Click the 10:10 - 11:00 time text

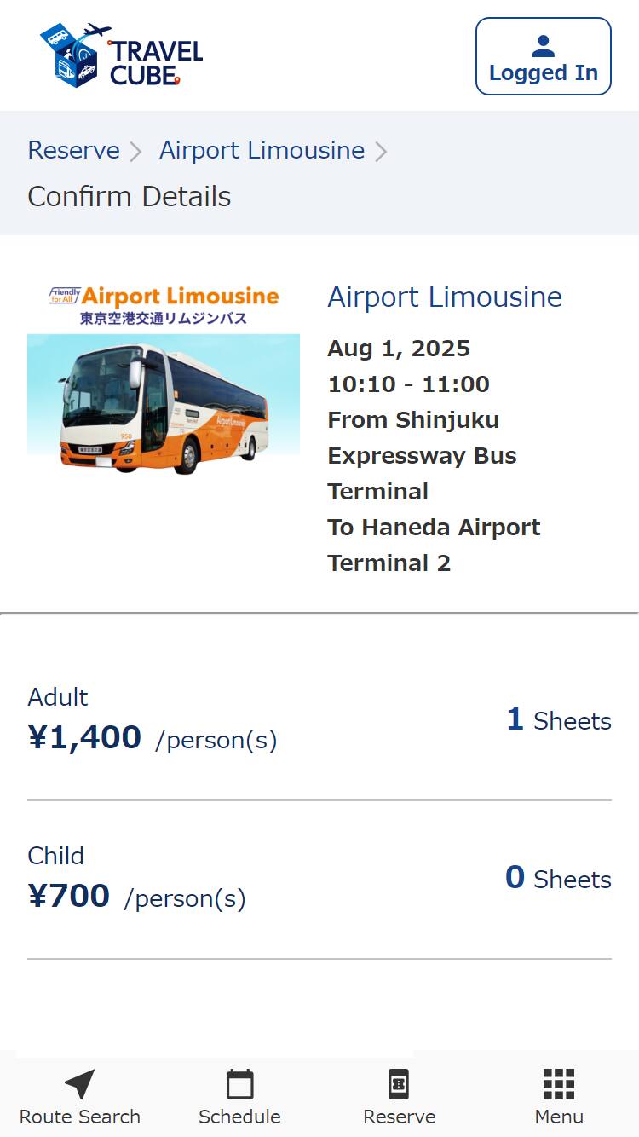pyautogui.click(x=408, y=384)
